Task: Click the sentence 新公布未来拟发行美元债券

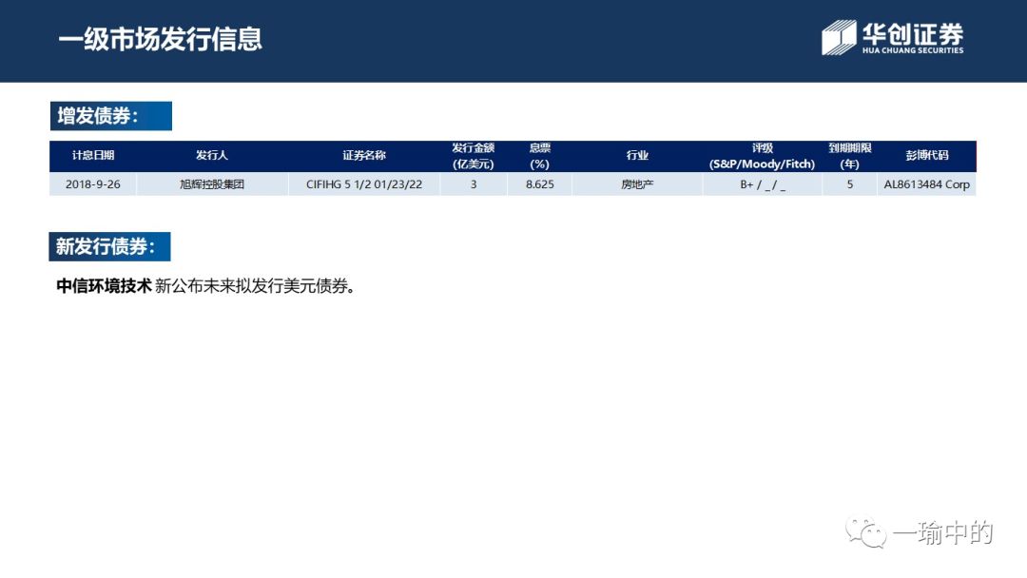Action: coord(256,286)
